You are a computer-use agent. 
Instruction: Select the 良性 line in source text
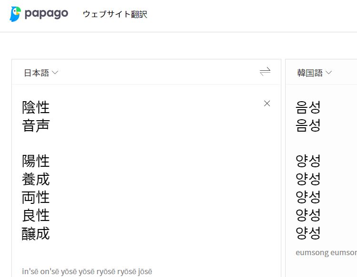pos(36,215)
